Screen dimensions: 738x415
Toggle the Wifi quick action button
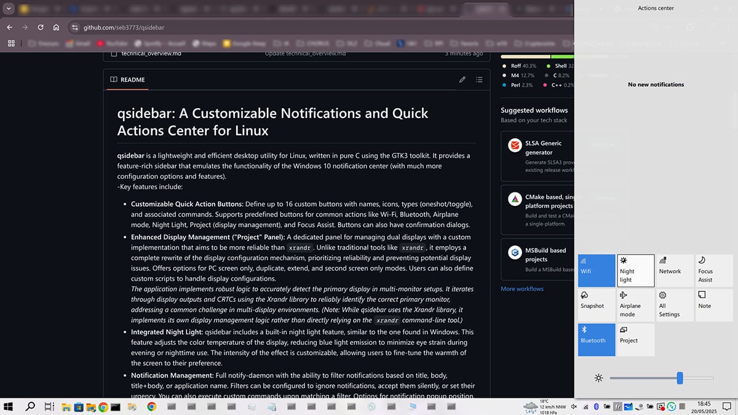pyautogui.click(x=597, y=271)
